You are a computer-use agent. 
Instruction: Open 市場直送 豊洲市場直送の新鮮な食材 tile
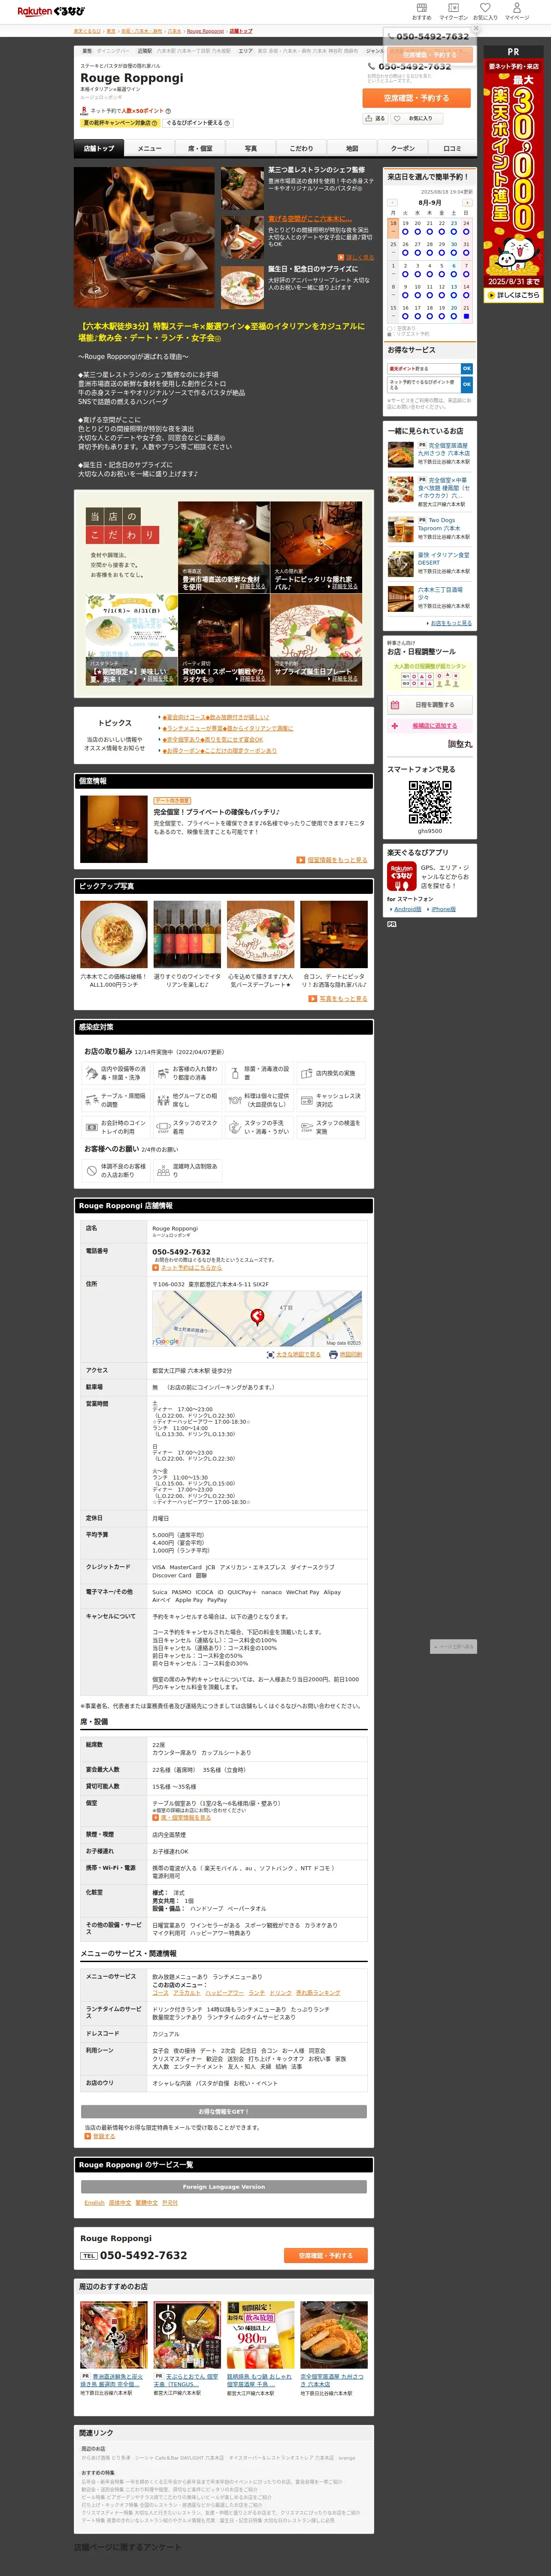coord(224,548)
